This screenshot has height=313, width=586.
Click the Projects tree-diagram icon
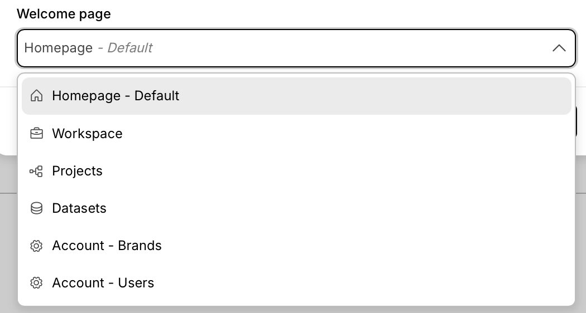[36, 171]
